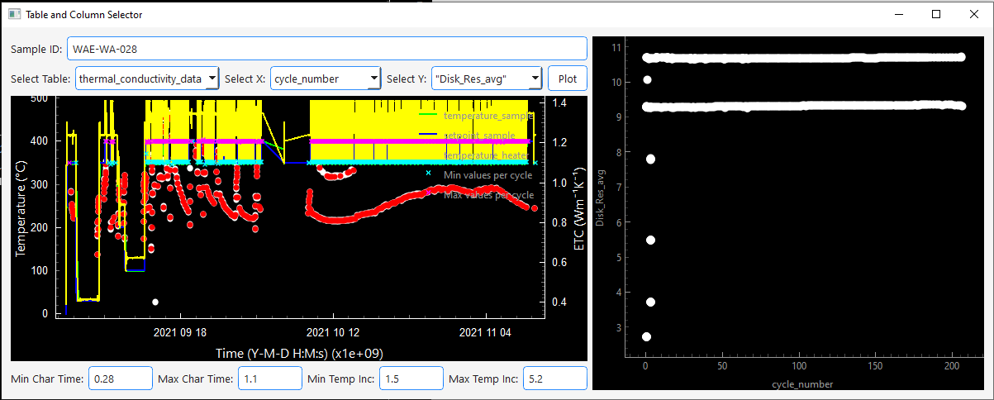The image size is (994, 400).
Task: Expand the Select X cycle_number dropdown
Action: (326, 79)
